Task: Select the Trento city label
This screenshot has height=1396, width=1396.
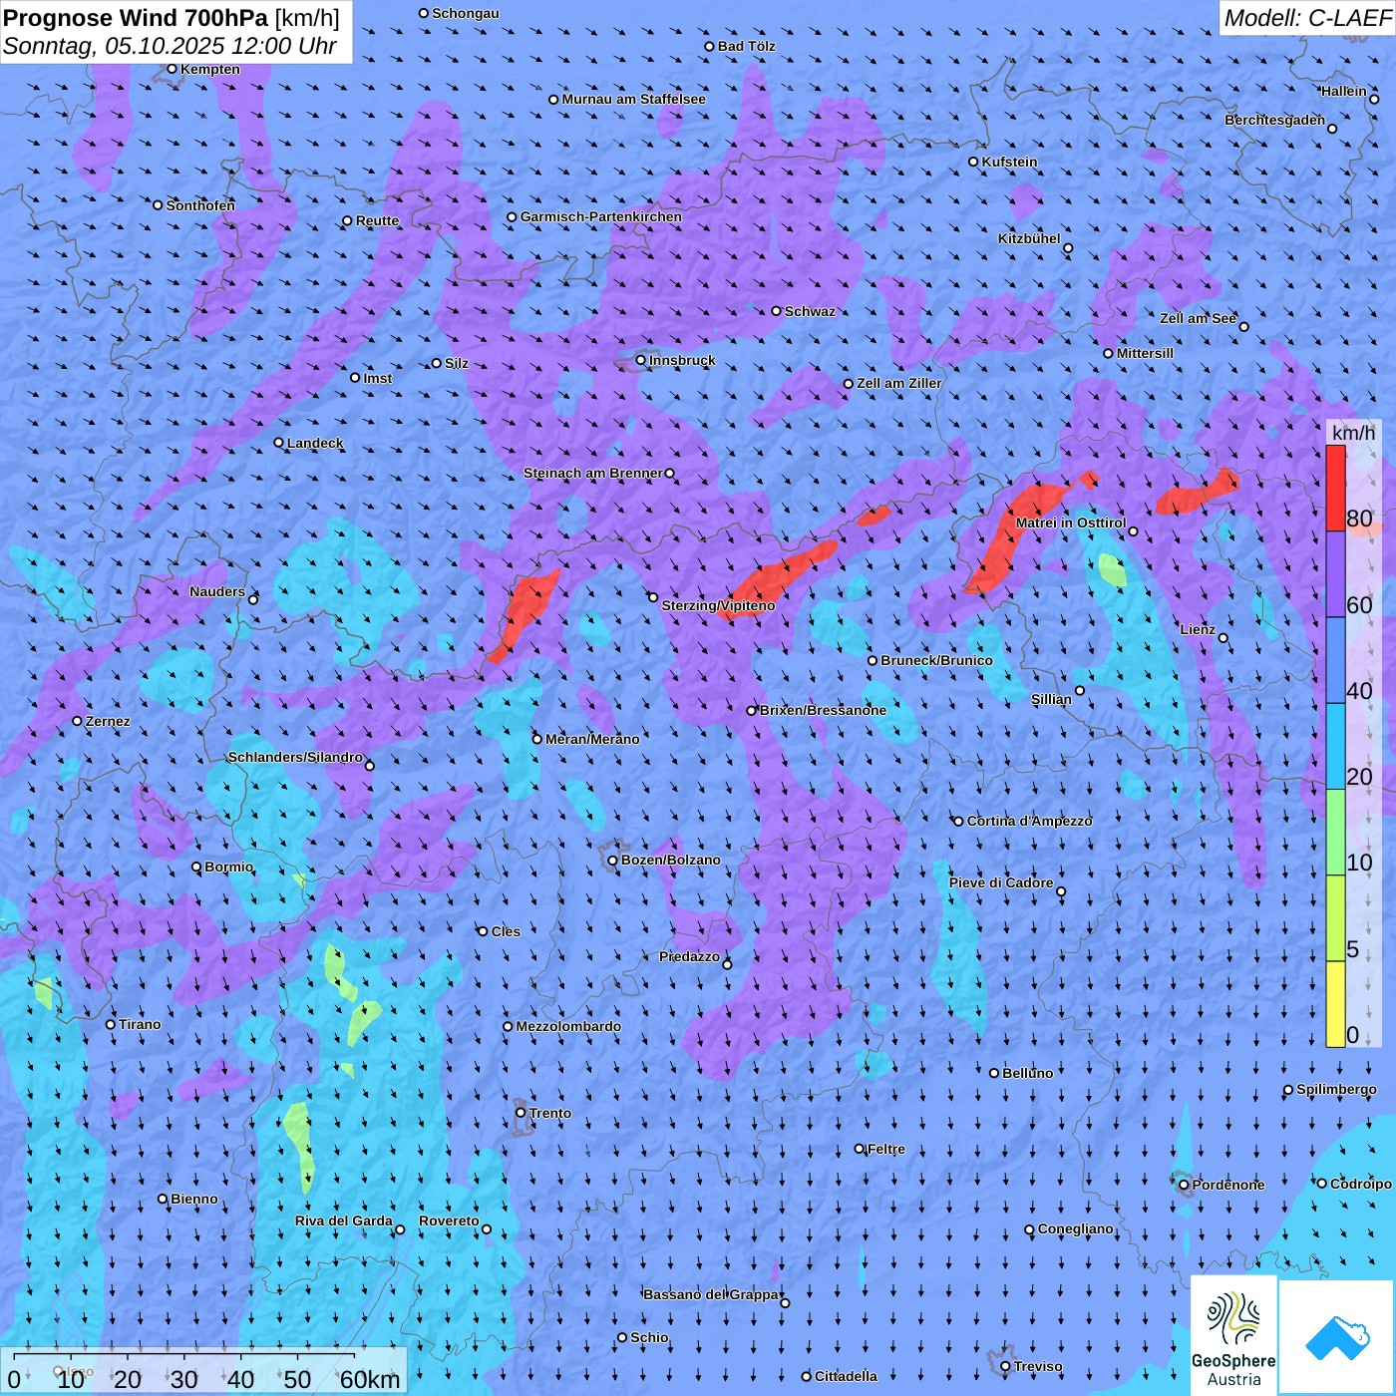Action: [x=550, y=1113]
